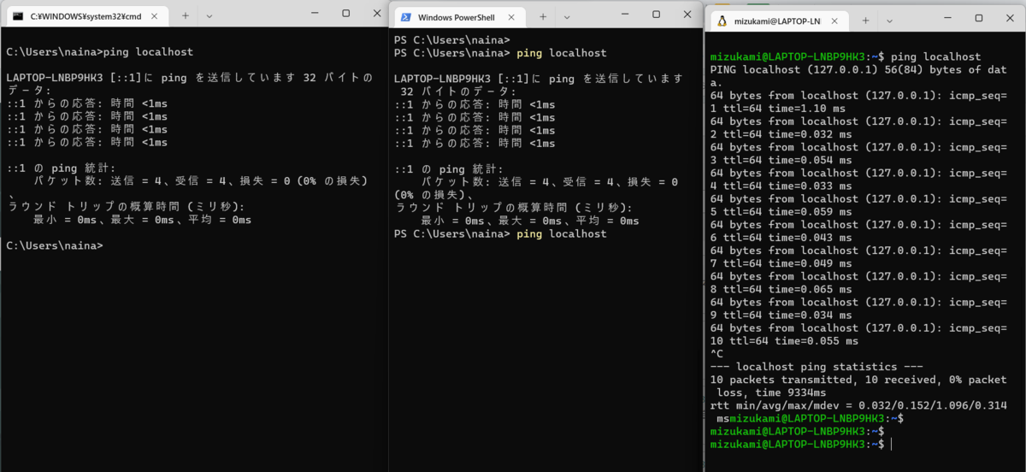Click the 'パケット数: 送信 = 4' line in PowerShell

550,182
